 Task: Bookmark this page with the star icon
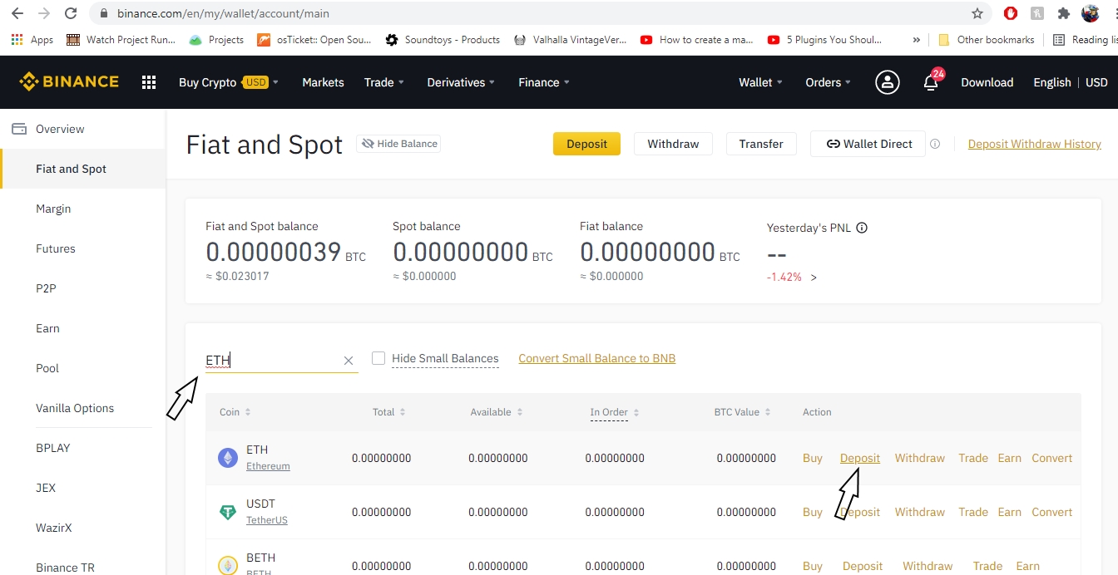[x=977, y=13]
